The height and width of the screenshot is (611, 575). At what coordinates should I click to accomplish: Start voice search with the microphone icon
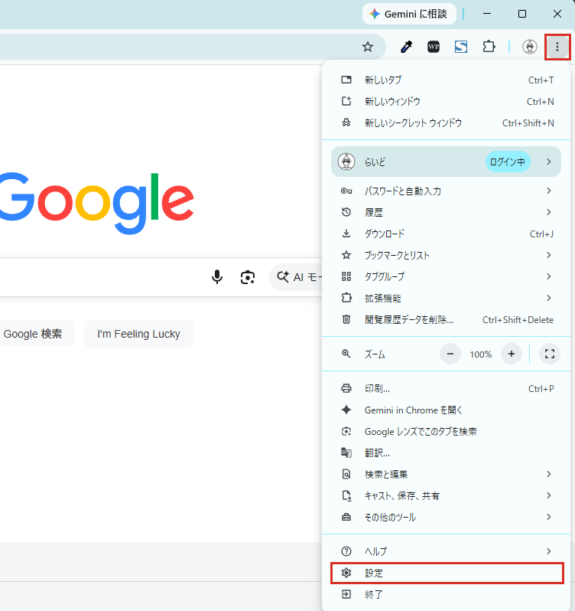[x=217, y=277]
